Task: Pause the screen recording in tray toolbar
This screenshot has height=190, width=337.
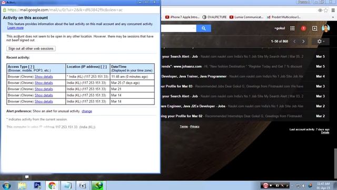Action: point(265,185)
